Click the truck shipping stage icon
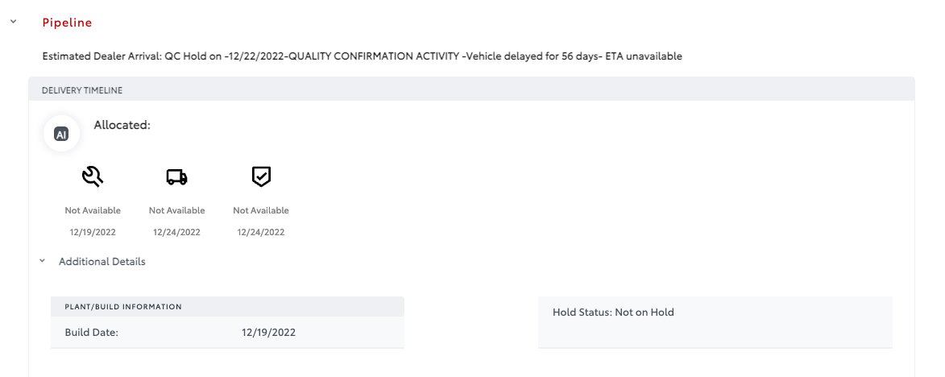 point(176,177)
